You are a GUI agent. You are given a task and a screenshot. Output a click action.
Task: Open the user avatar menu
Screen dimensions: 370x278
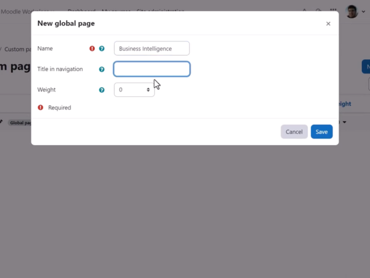363,11
